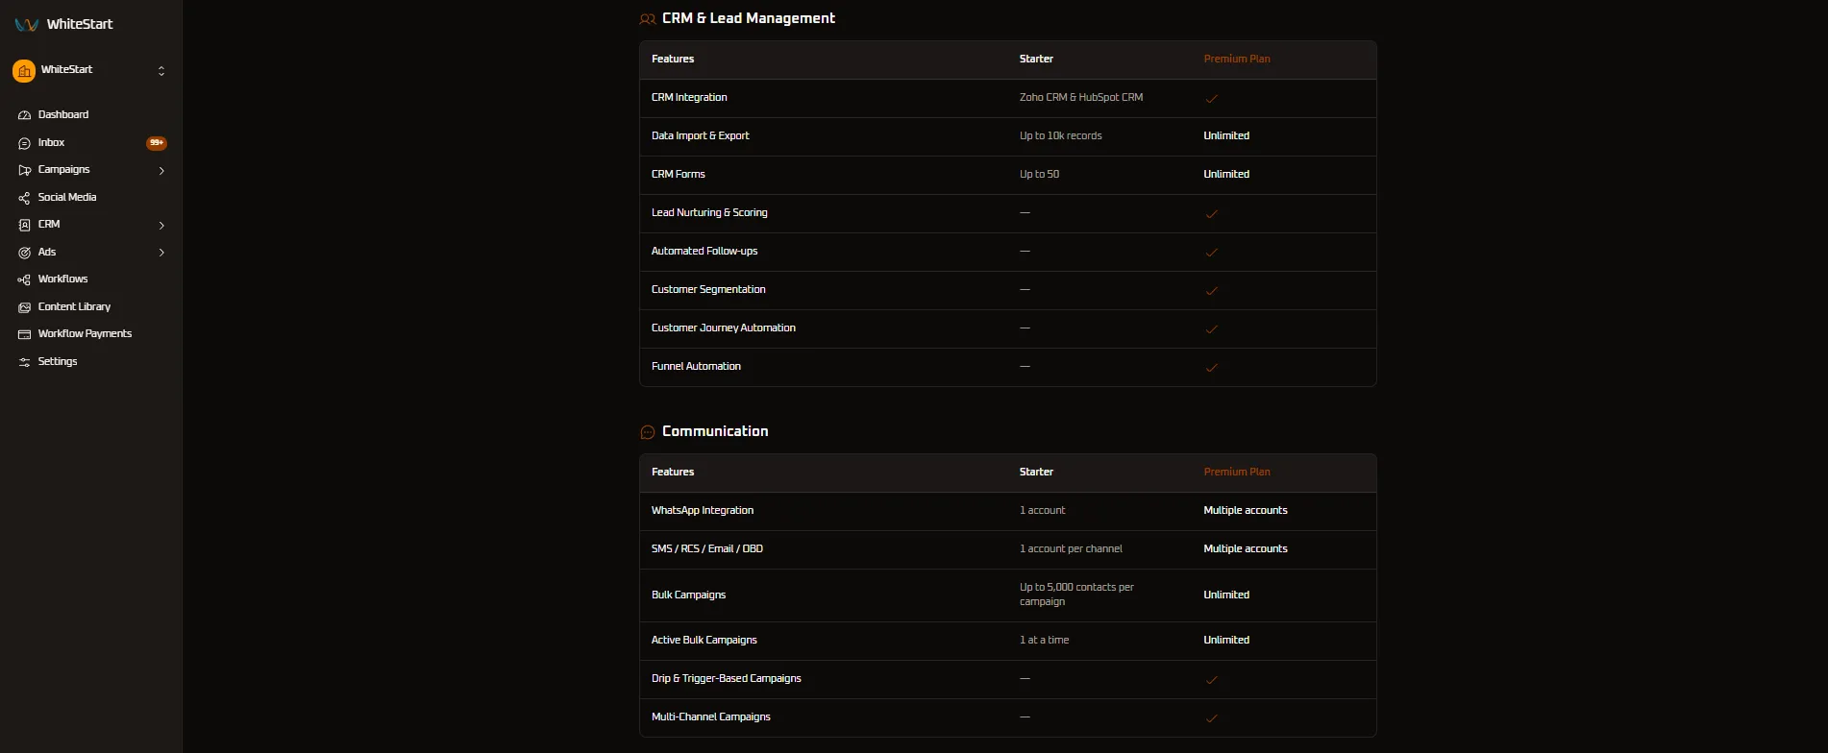Expand the CRM submenu chevron
The width and height of the screenshot is (1828, 753).
point(161,226)
